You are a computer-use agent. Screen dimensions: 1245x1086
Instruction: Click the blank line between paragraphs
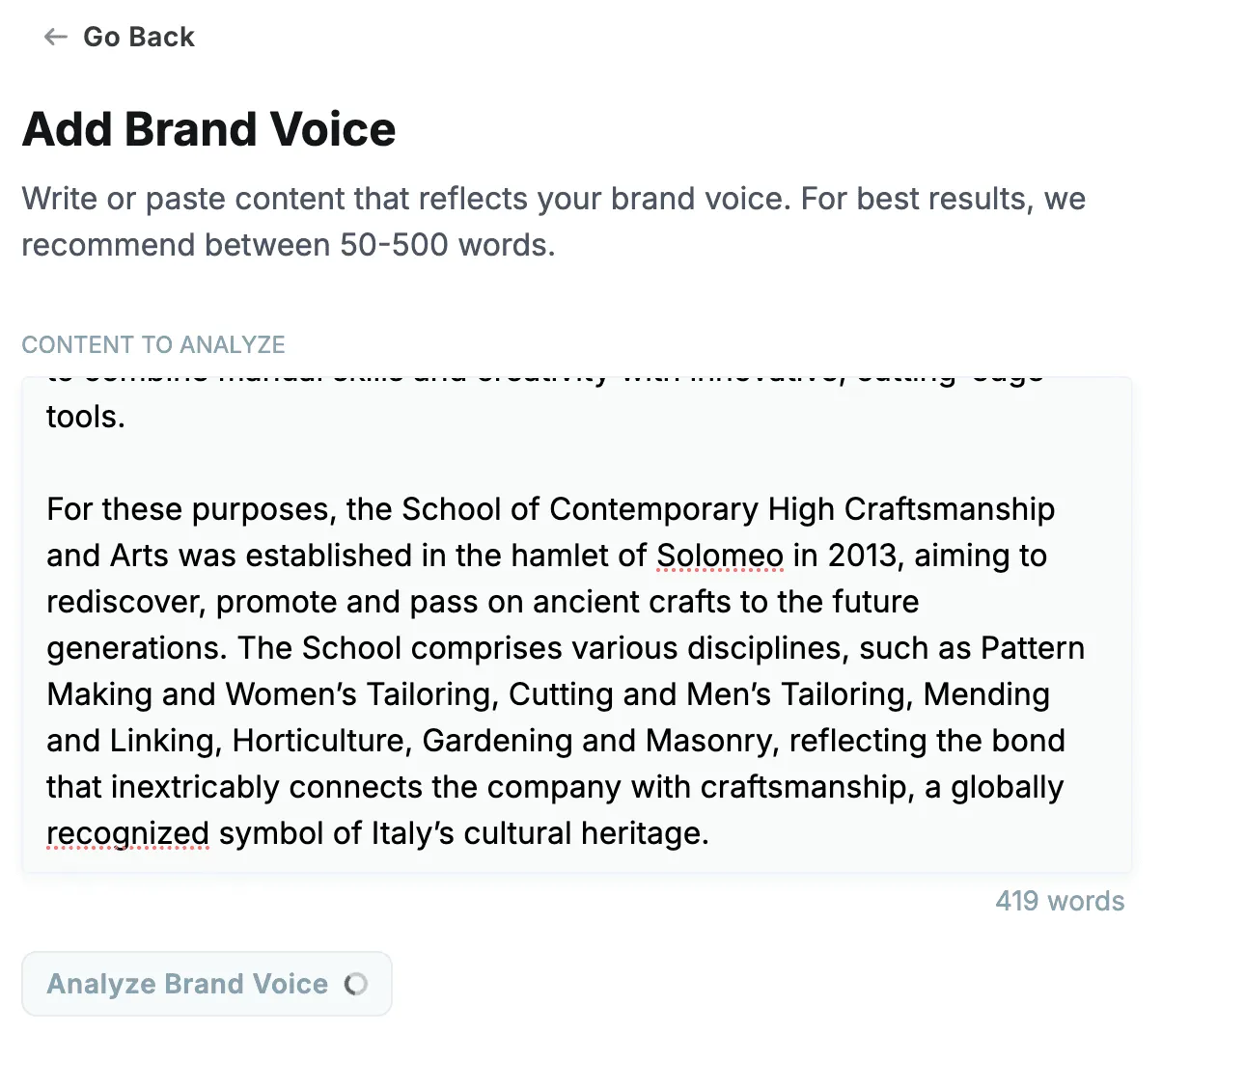click(x=576, y=463)
